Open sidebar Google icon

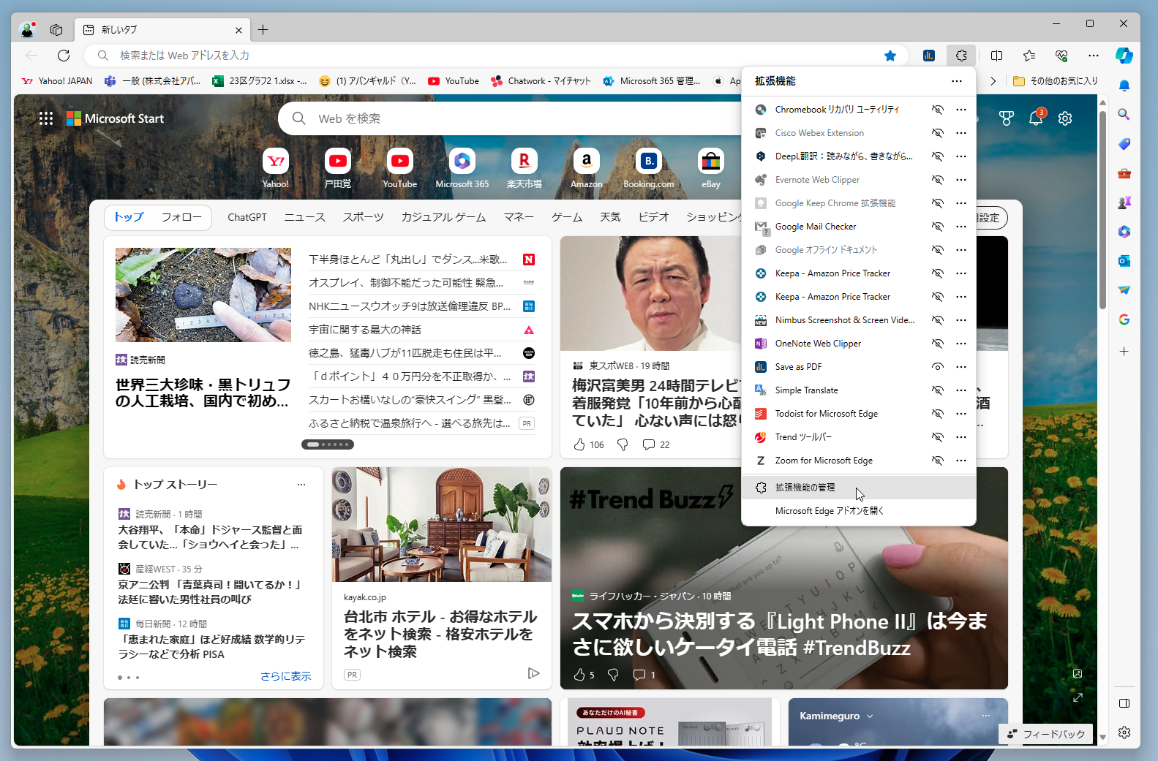(1124, 319)
